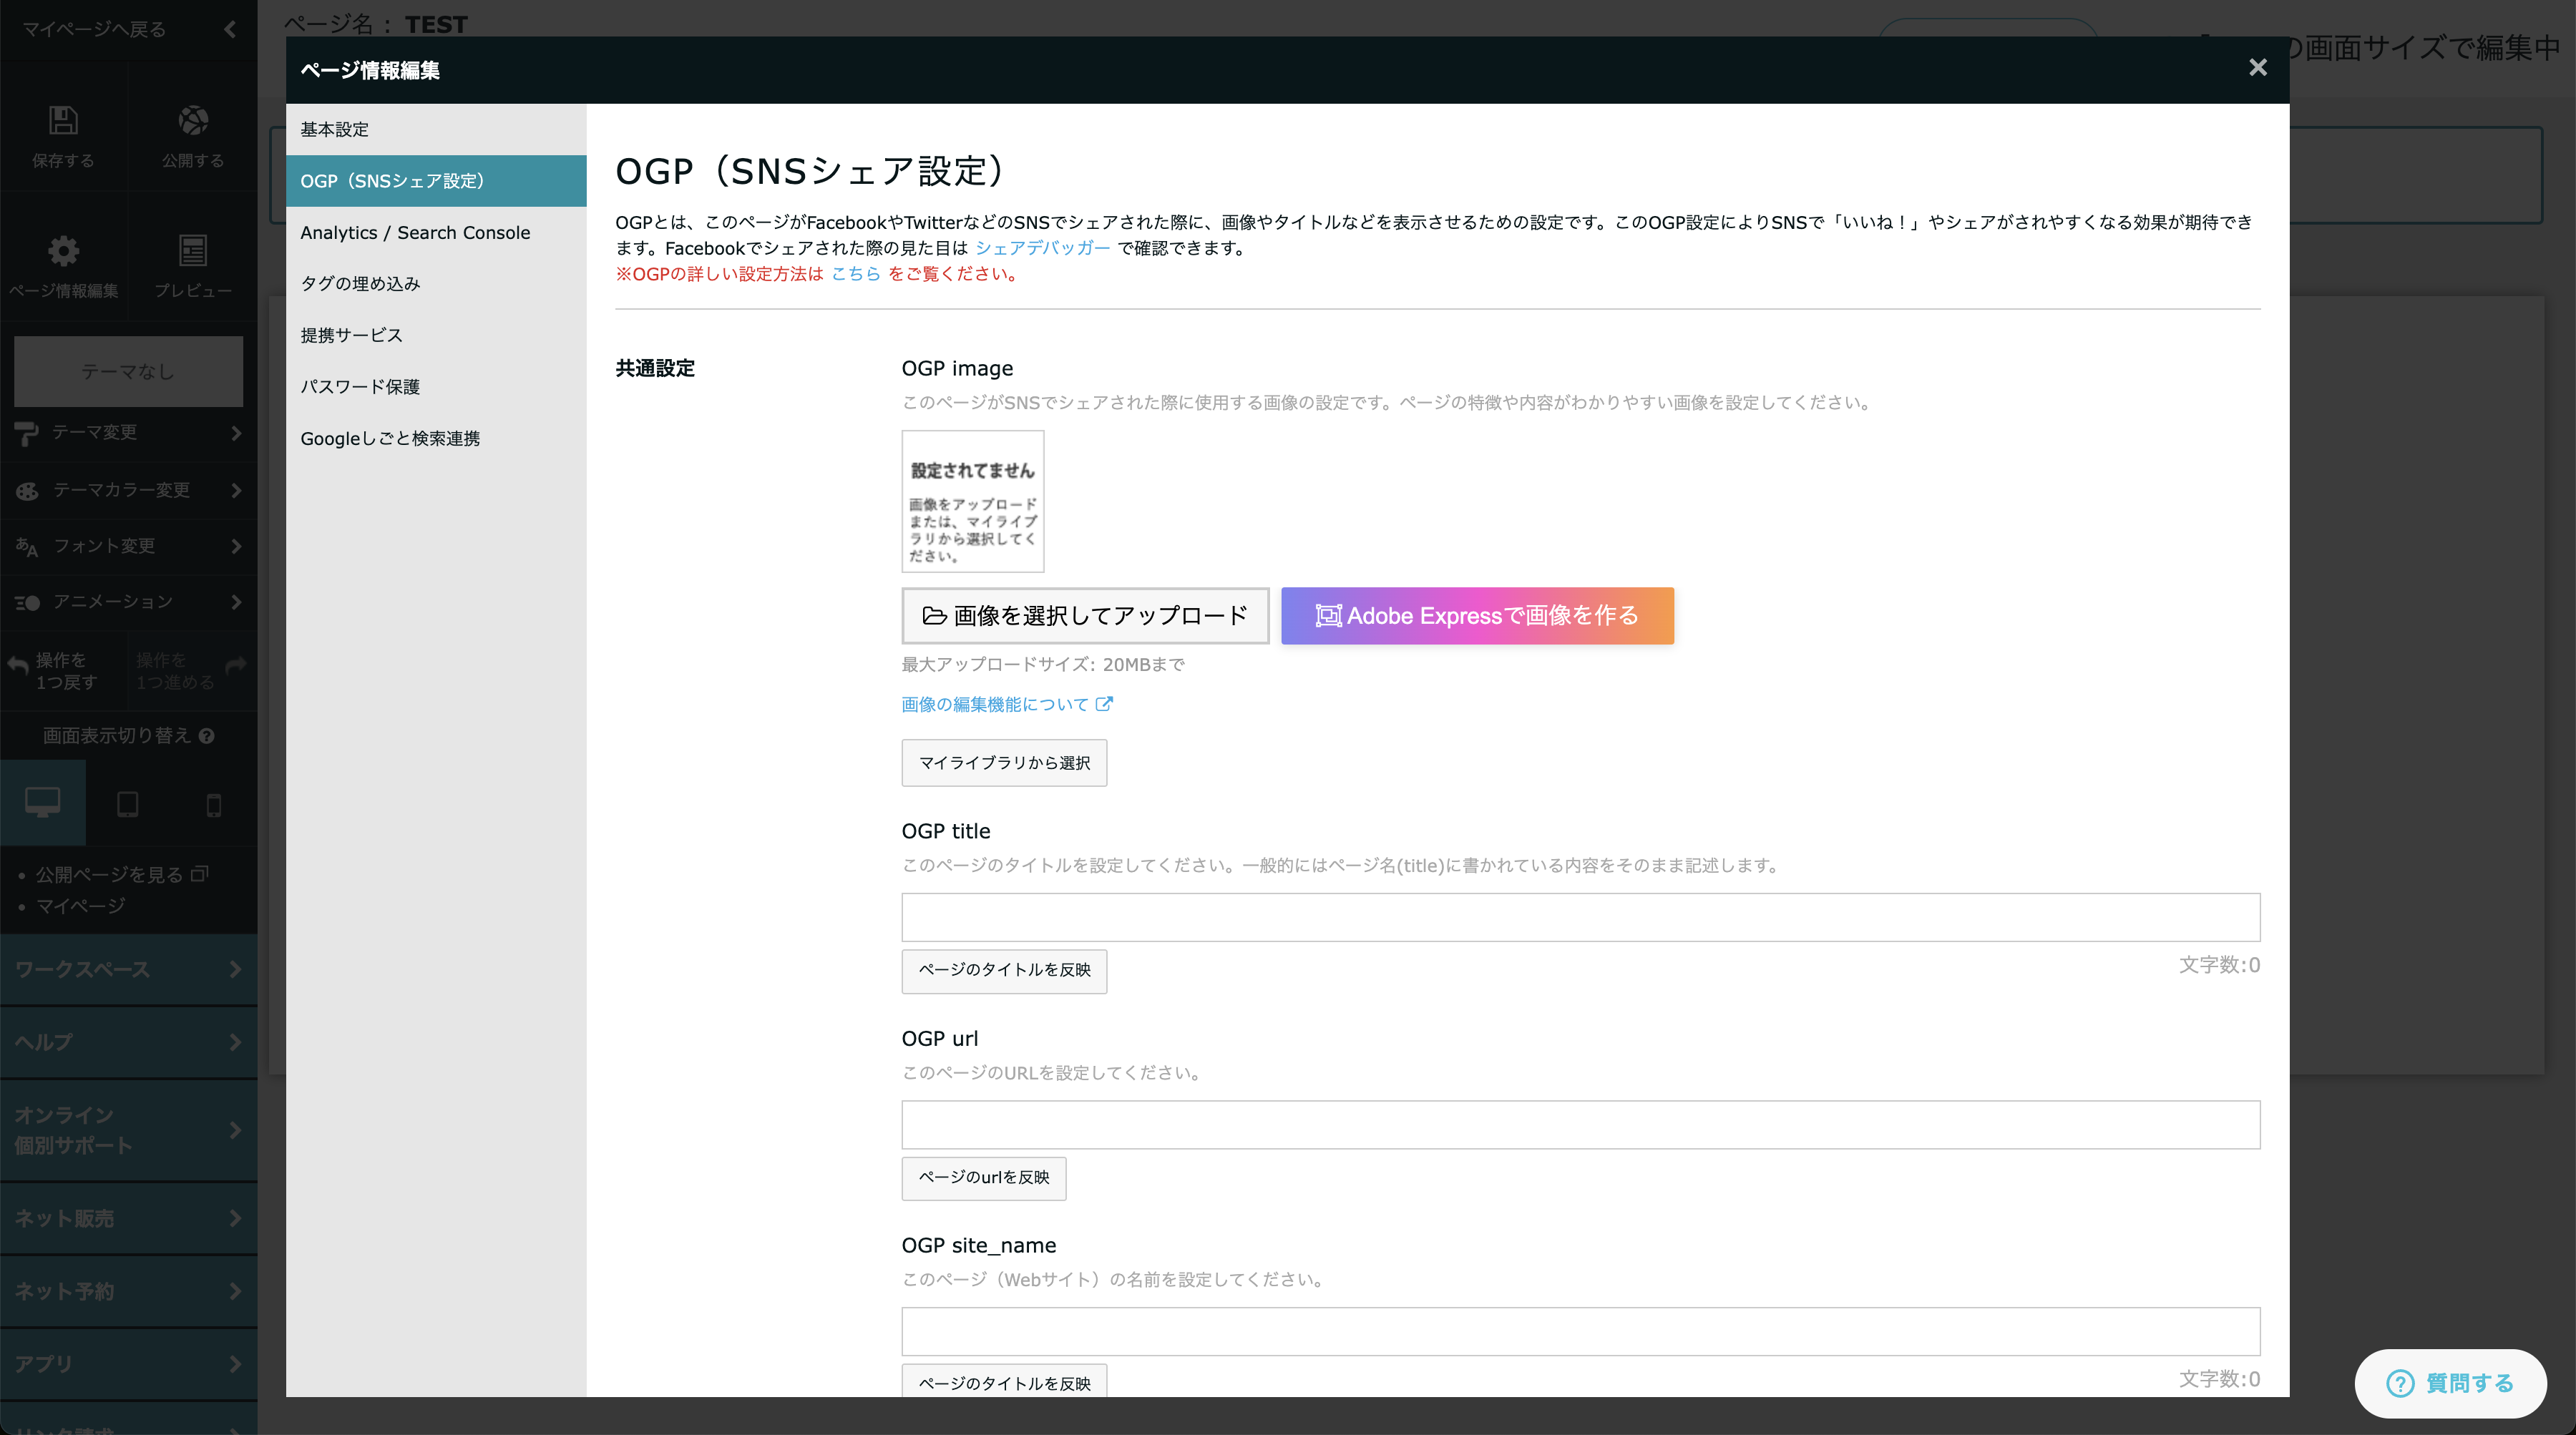The image size is (2576, 1435).
Task: Select the OGP（SNSシェア設定） tab
Action: pyautogui.click(x=436, y=181)
